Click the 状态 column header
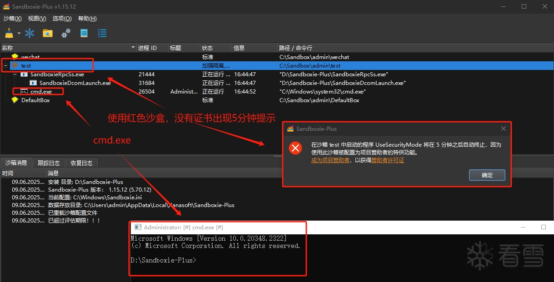 (x=216, y=48)
